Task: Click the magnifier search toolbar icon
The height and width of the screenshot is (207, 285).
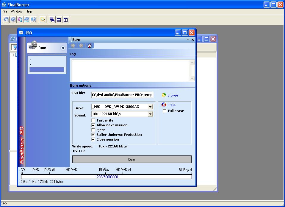Action: coord(43,20)
